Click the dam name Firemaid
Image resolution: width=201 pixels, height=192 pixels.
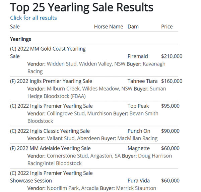138,56
